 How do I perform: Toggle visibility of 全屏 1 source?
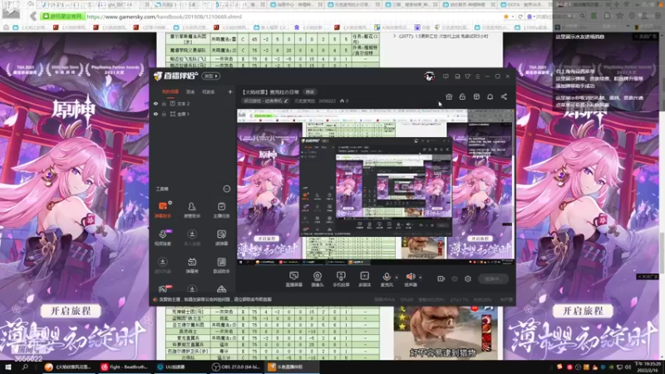click(x=155, y=114)
